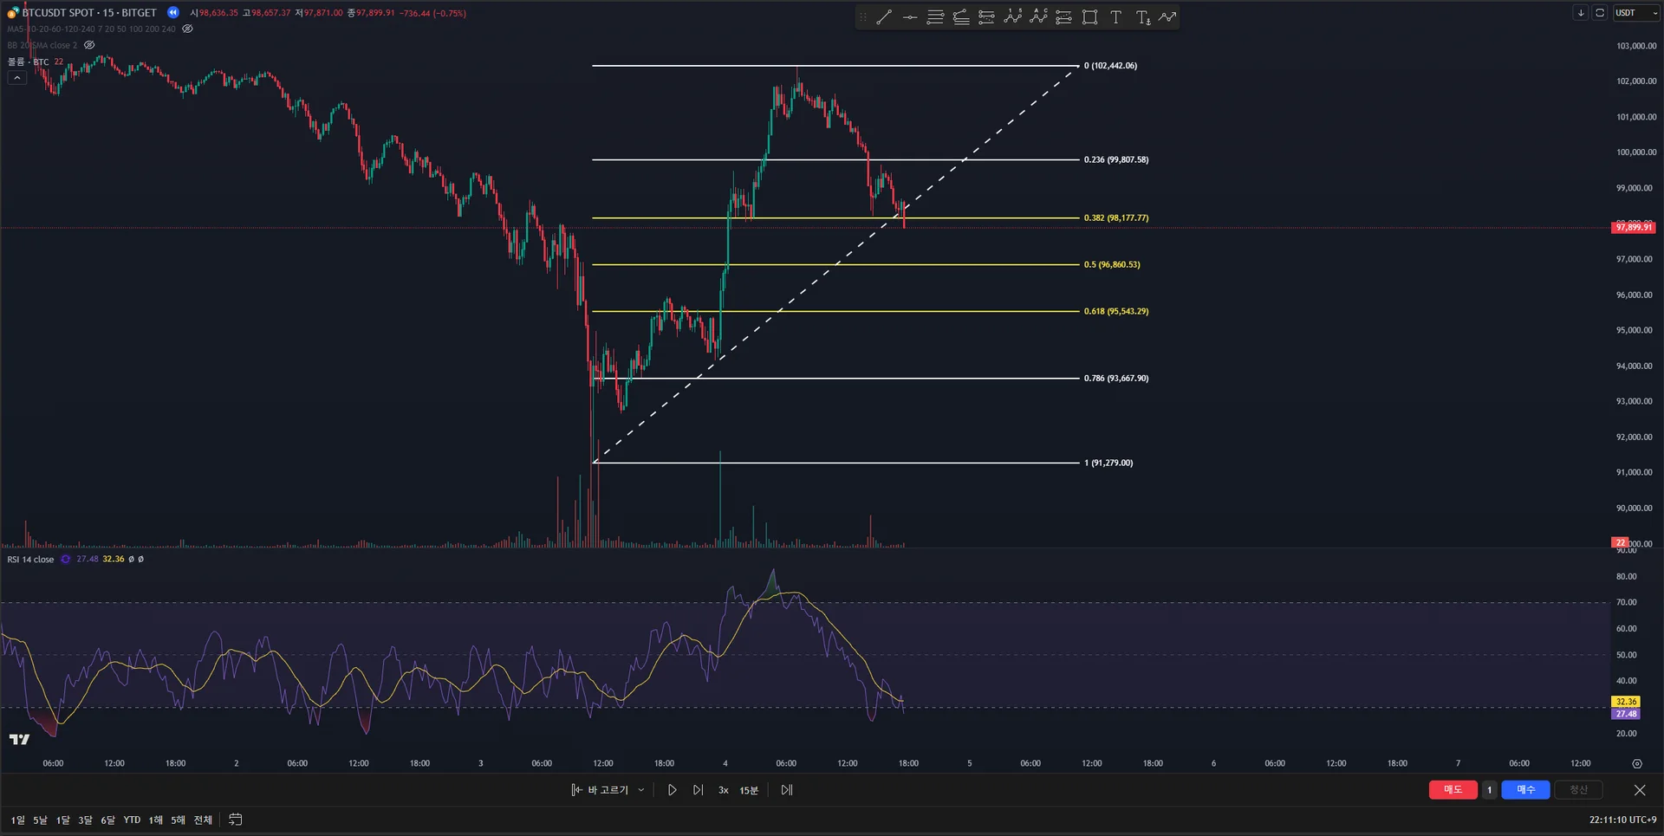Select the 1일 time range
Screen dimensions: 1664x836
pyautogui.click(x=18, y=820)
